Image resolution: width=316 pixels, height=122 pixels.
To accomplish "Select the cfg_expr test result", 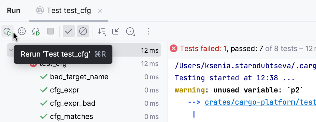I will pos(65,90).
